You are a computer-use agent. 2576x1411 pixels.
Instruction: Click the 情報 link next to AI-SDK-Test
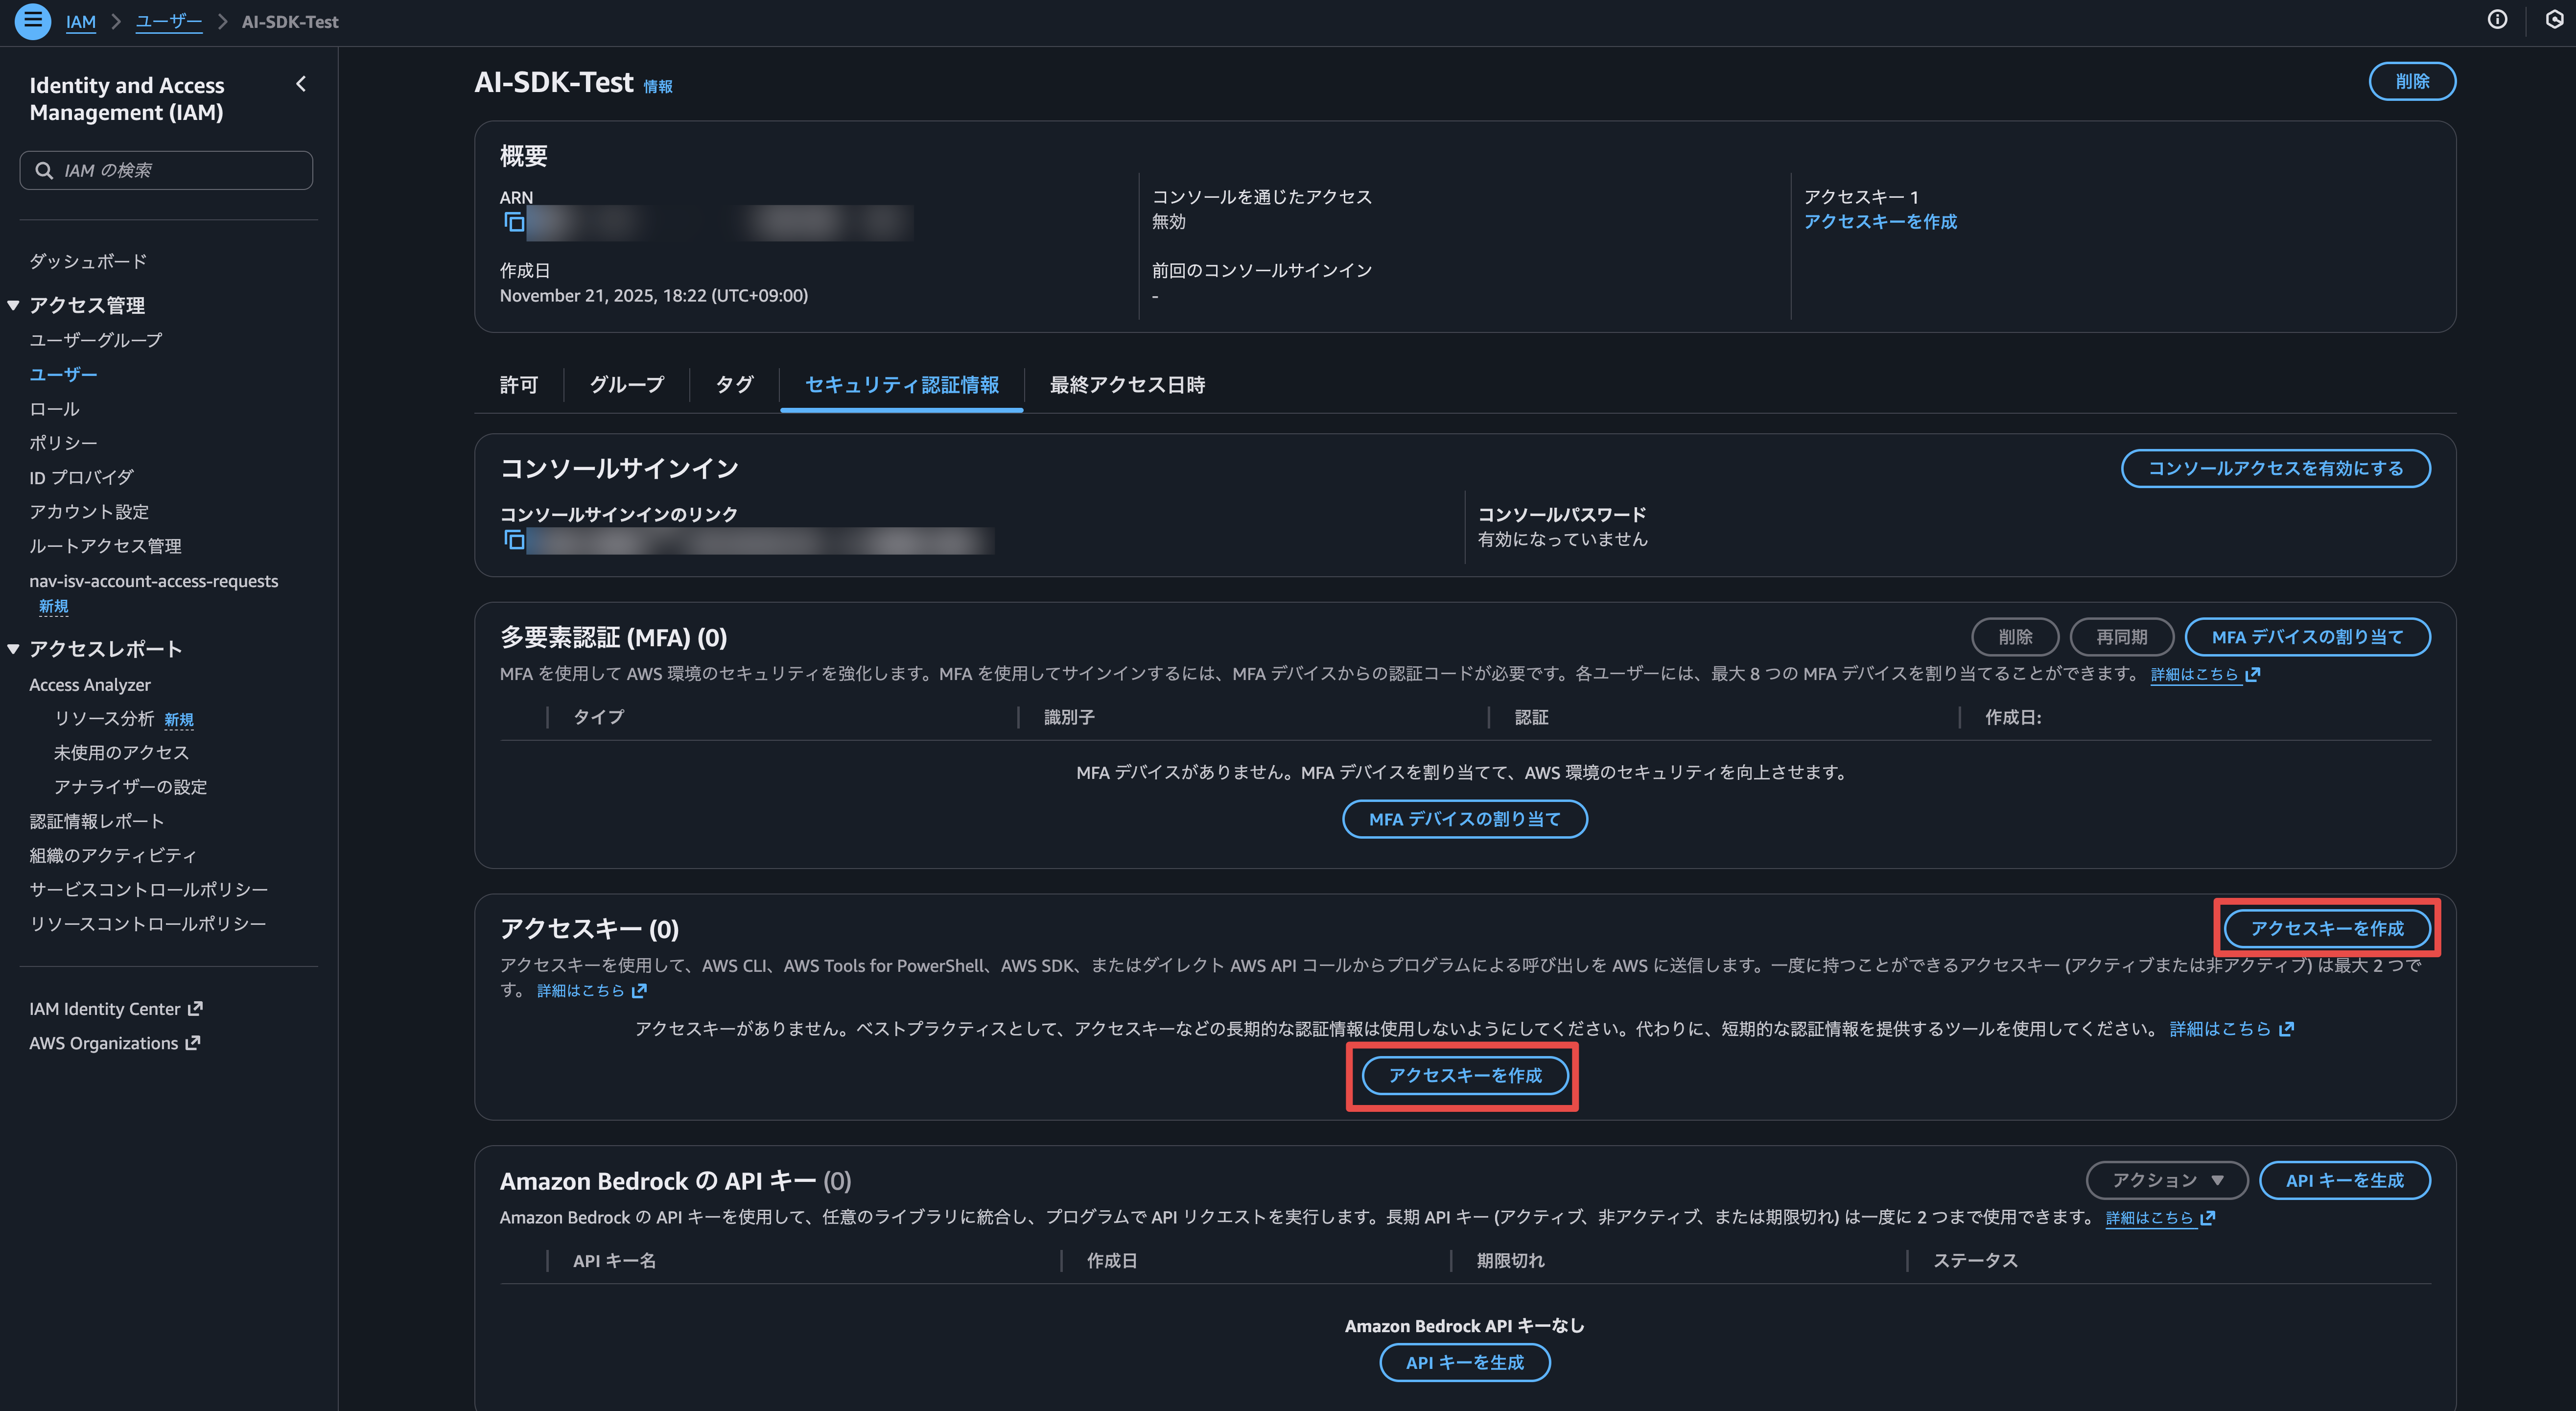pyautogui.click(x=657, y=87)
